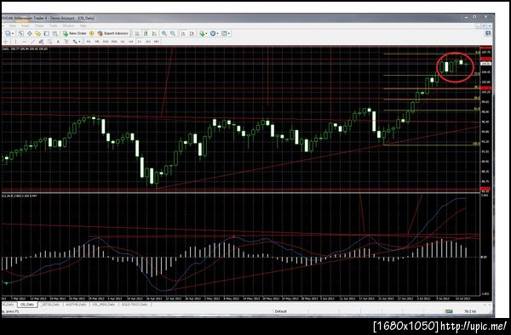Open the Strategy Tester icon
The height and width of the screenshot is (335, 511).
(55, 33)
